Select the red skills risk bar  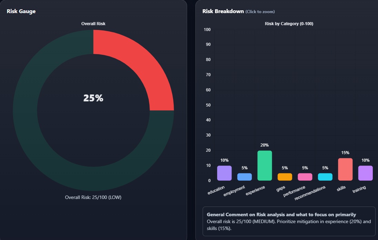click(x=345, y=169)
